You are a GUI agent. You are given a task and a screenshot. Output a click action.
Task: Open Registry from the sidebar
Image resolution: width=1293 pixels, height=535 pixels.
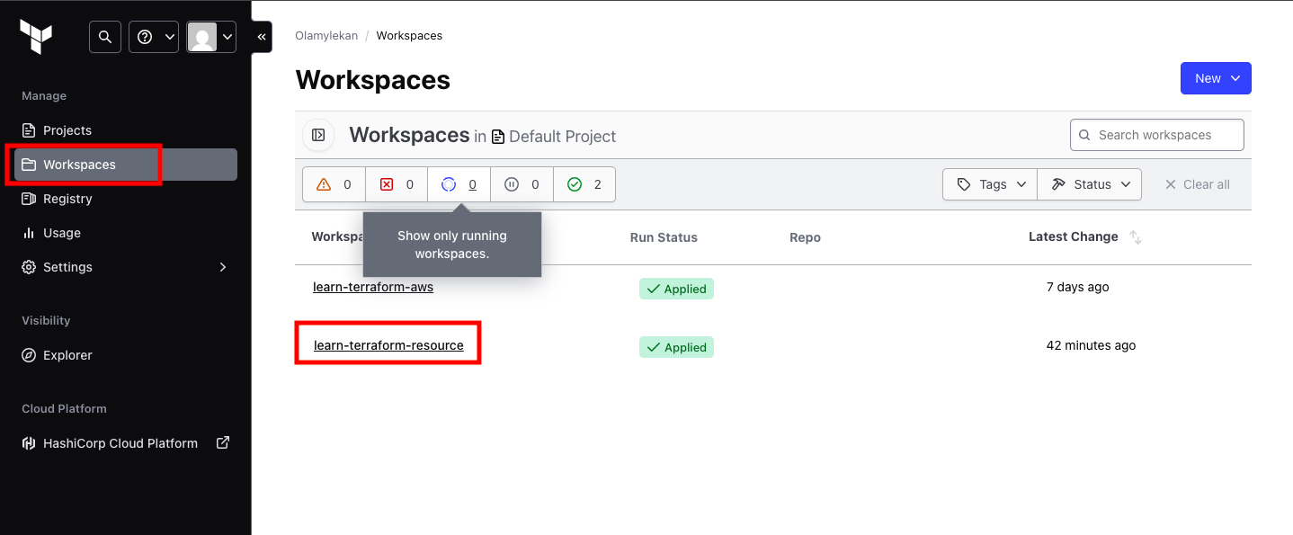(126, 199)
